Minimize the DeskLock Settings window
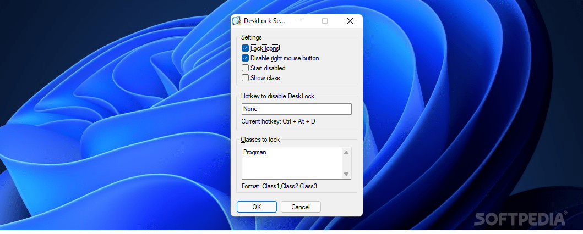This screenshot has width=583, height=234. point(299,21)
